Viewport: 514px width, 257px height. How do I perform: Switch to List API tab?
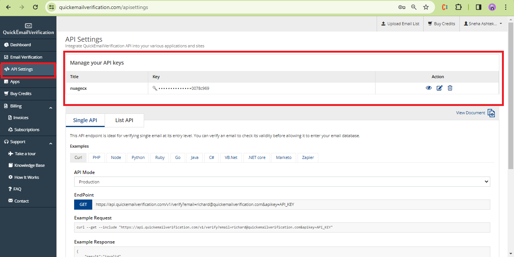(124, 120)
